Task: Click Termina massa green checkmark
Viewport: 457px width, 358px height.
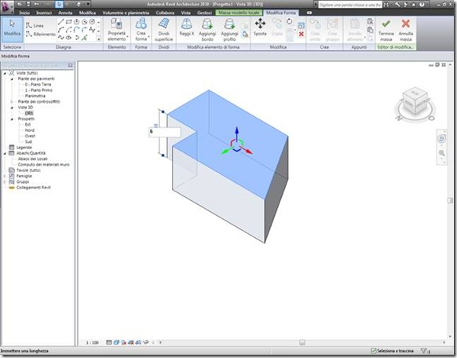Action: click(386, 29)
